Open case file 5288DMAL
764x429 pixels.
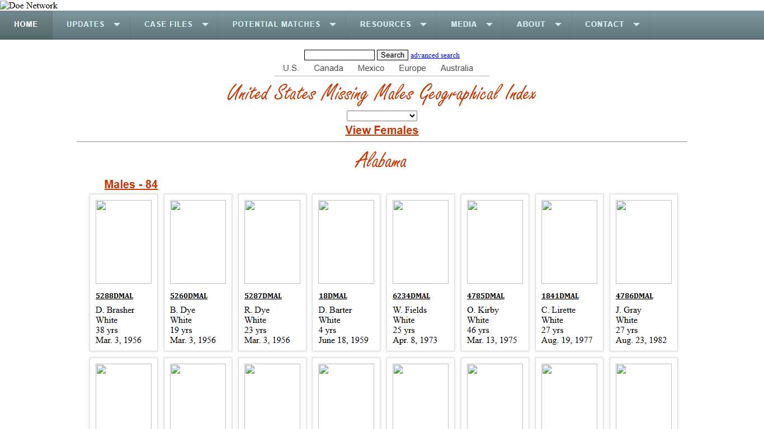pyautogui.click(x=115, y=296)
